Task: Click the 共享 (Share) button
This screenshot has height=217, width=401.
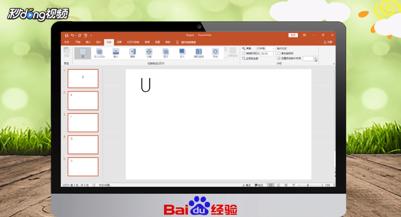Action: tap(328, 42)
